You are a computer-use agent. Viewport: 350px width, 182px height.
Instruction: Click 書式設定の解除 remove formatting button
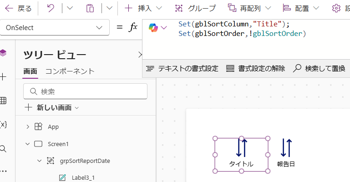click(x=255, y=68)
